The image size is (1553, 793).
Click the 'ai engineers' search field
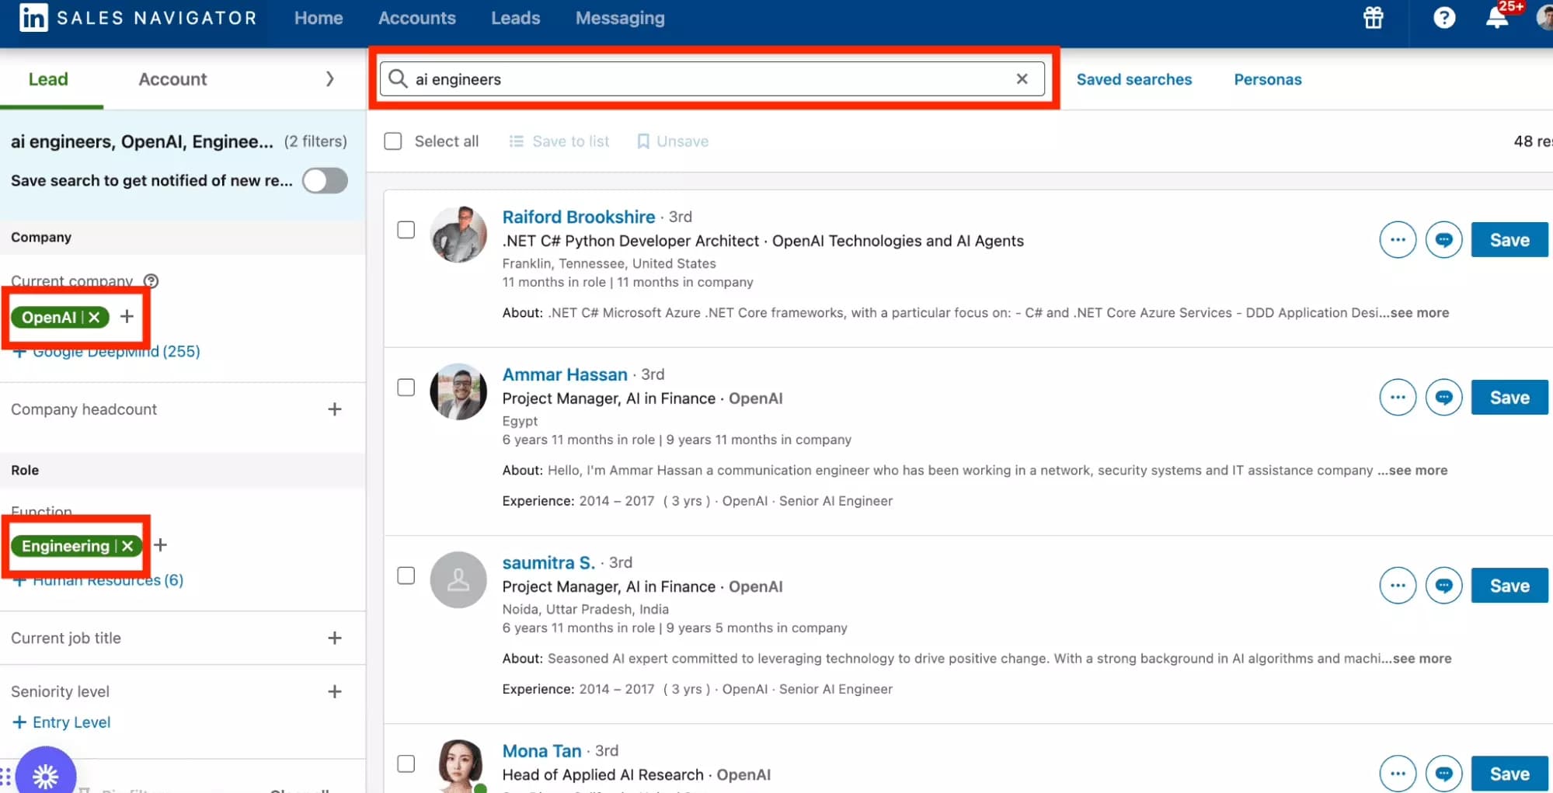[712, 78]
